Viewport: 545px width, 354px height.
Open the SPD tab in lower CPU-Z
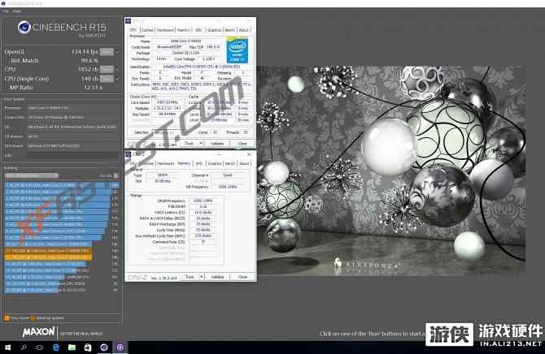(x=198, y=163)
